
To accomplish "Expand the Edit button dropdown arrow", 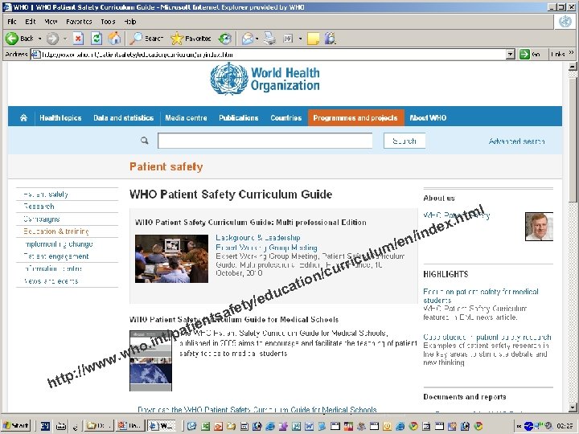I will tap(300, 39).
